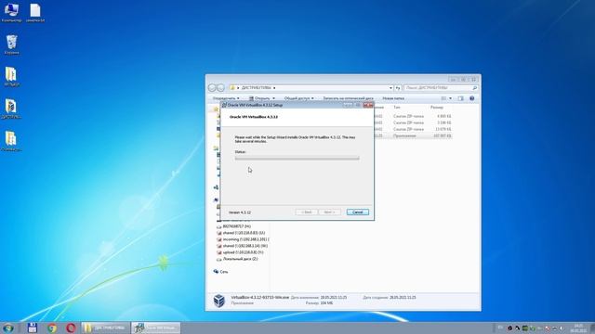The height and width of the screenshot is (334, 595).
Task: Select the shared network drive (U:)
Action: [241, 233]
